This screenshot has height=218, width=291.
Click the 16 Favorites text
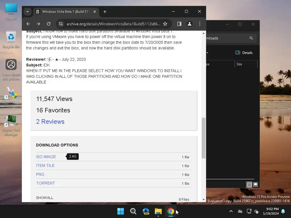click(53, 110)
